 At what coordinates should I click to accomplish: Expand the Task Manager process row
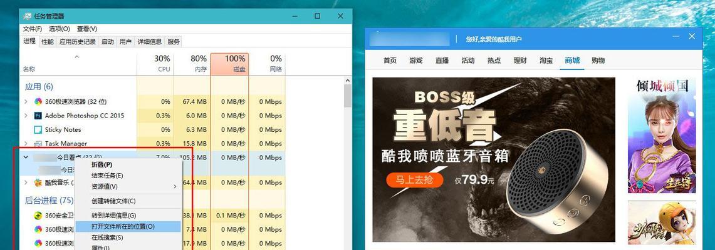click(26, 144)
